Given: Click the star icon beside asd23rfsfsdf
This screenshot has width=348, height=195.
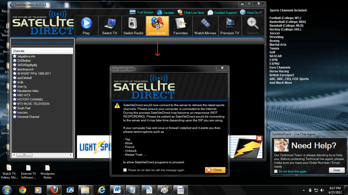Looking at the screenshot, I should [15, 78].
